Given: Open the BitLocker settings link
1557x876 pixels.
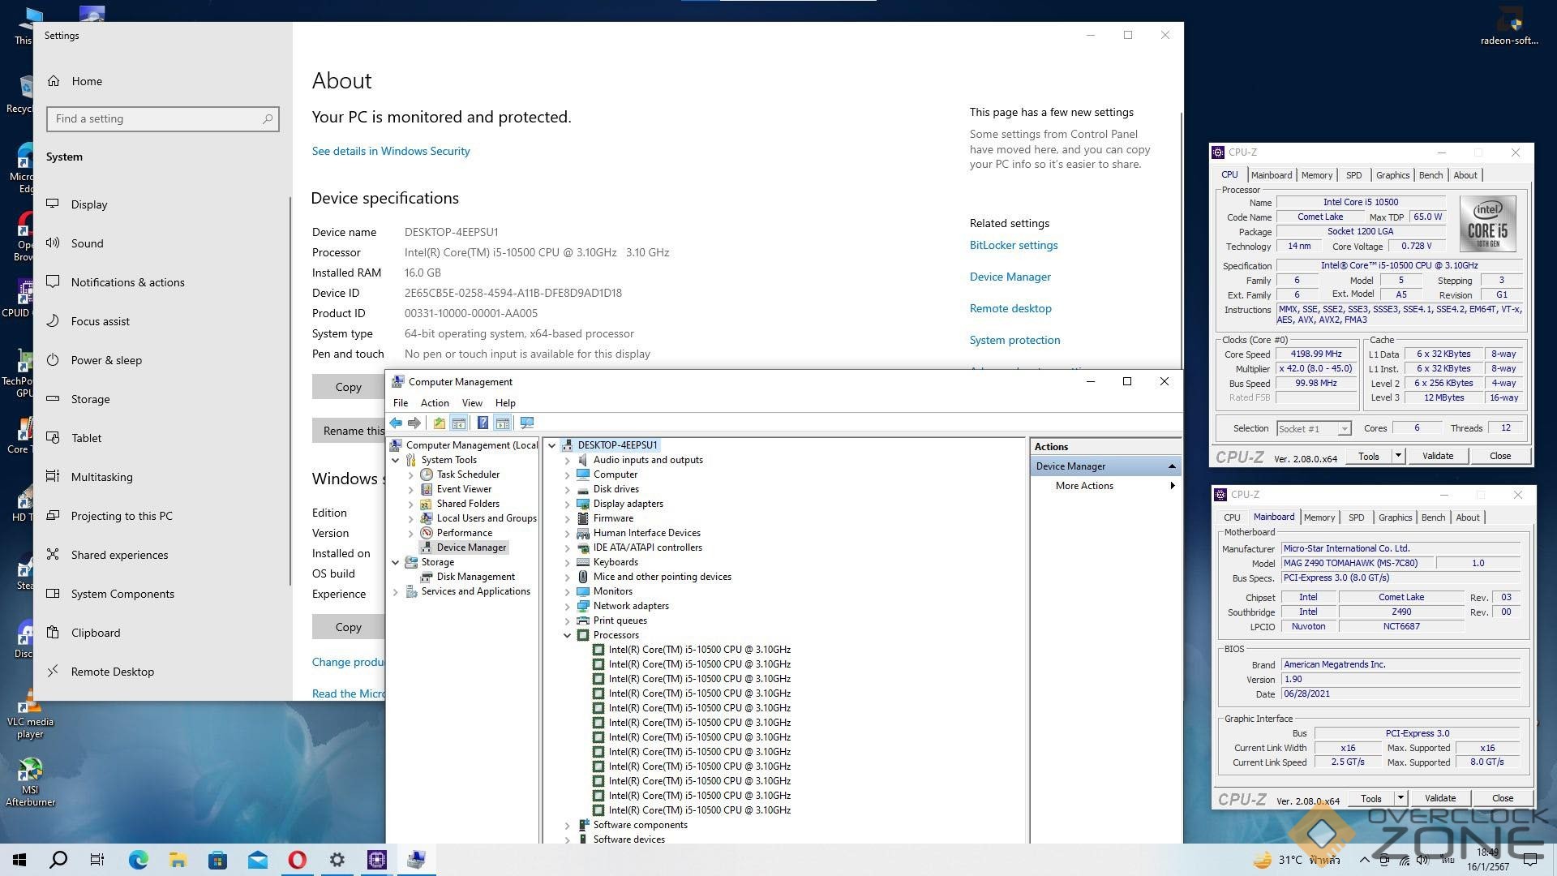Looking at the screenshot, I should (x=1013, y=245).
